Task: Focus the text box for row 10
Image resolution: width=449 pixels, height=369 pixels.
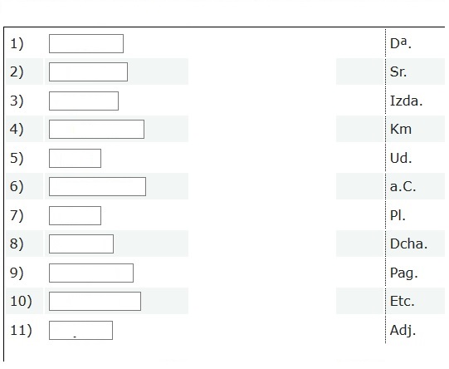Action: coord(95,302)
